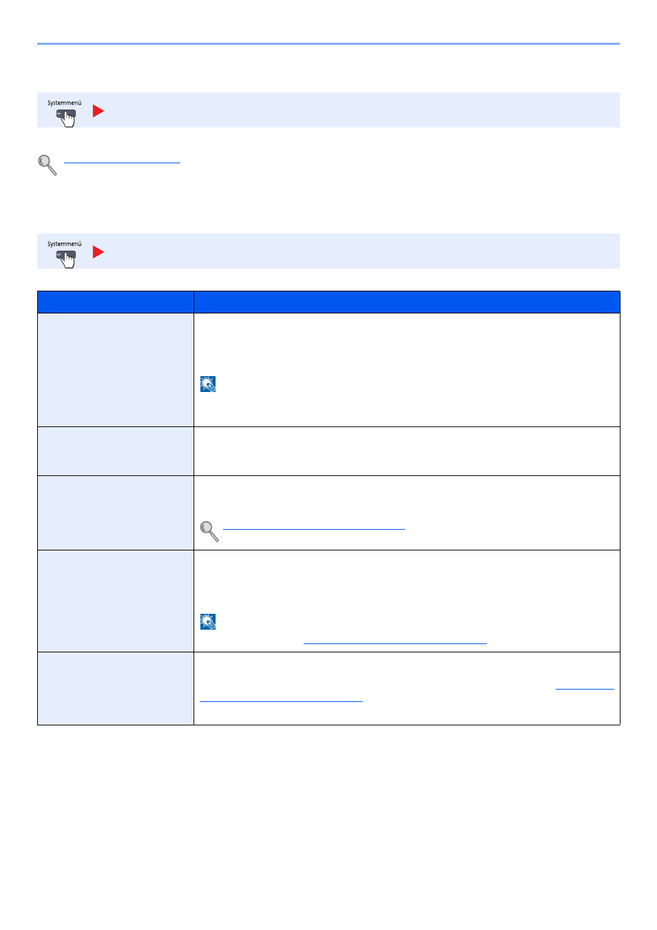Viewport: 657px width, 930px height.
Task: Click the magnifier reference icon inside the table
Action: pos(209,531)
